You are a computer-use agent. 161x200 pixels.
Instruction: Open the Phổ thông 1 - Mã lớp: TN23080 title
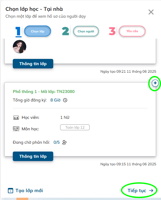tap(44, 92)
